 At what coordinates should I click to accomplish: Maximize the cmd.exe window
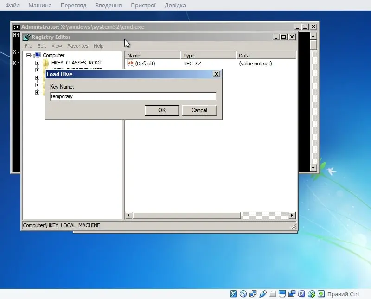[305, 27]
